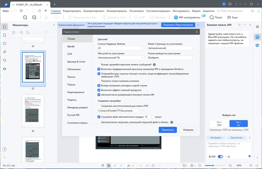Open the Search (Поиск) tool

point(216,17)
